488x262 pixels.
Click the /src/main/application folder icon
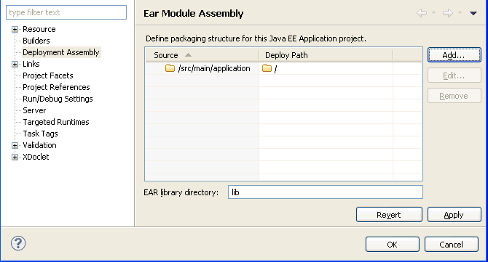pyautogui.click(x=170, y=68)
